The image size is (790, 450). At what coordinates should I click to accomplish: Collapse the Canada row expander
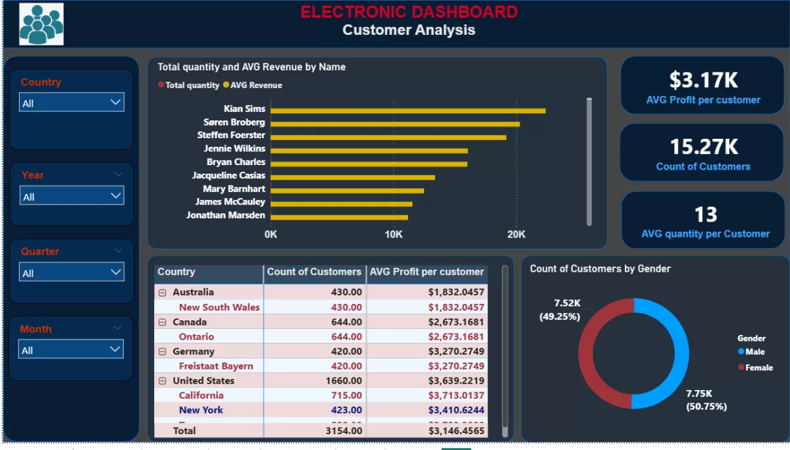162,322
